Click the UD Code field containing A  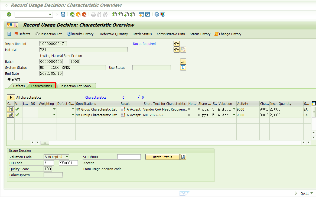49,163
